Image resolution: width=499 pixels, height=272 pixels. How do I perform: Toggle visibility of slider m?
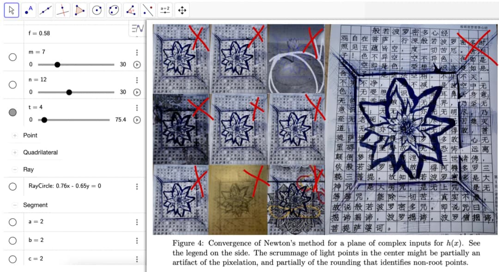tap(13, 57)
